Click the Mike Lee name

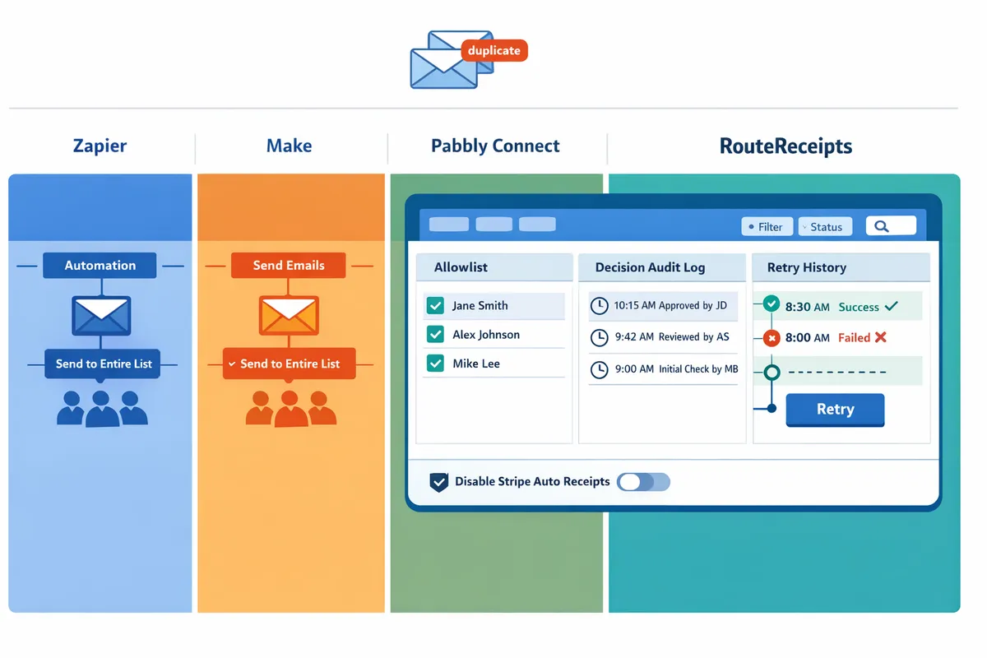tap(476, 364)
